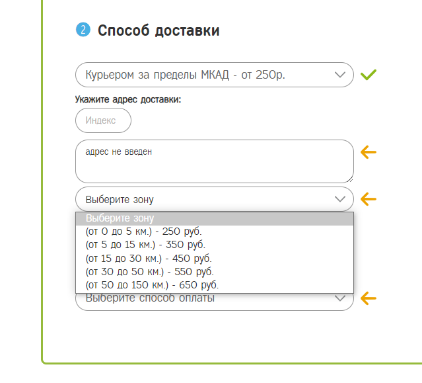422x383 pixels.
Task: Click the orange arrow beside payment method
Action: [x=369, y=298]
